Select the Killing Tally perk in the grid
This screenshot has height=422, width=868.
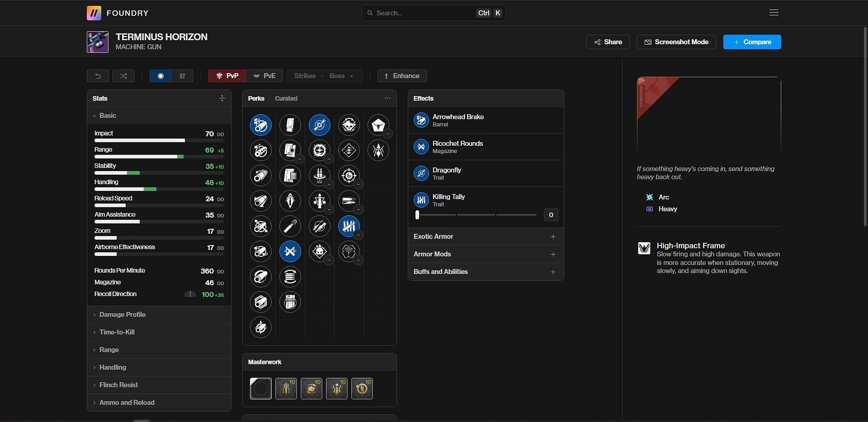point(349,226)
